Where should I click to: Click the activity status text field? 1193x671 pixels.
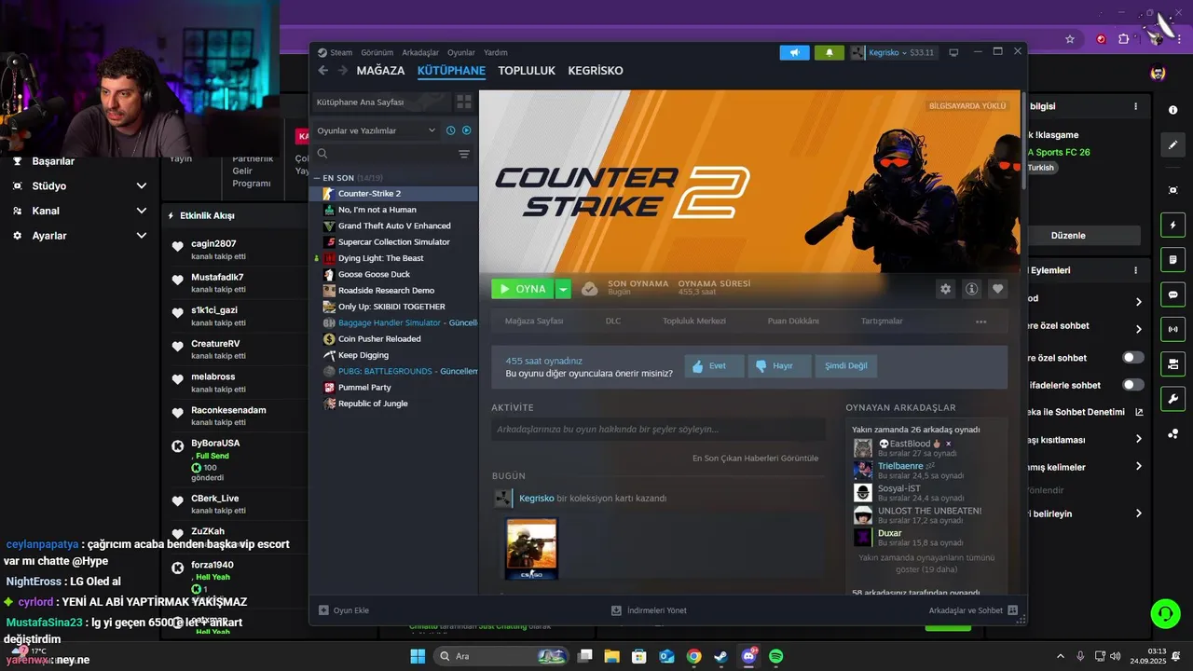pos(659,429)
